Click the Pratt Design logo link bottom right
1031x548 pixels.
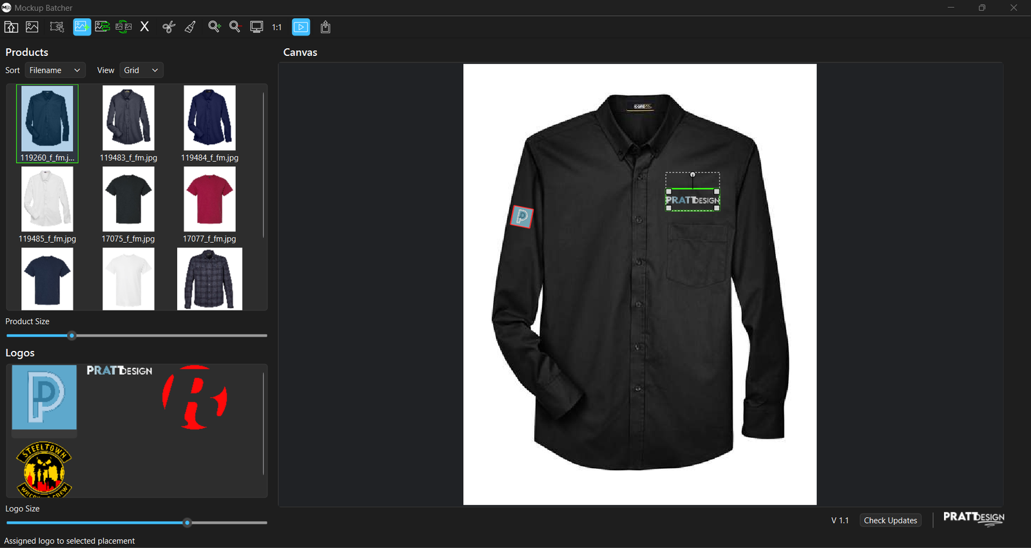[974, 518]
